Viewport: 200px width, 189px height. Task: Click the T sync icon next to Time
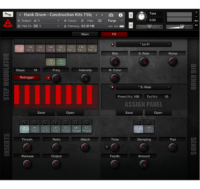coord(107,147)
